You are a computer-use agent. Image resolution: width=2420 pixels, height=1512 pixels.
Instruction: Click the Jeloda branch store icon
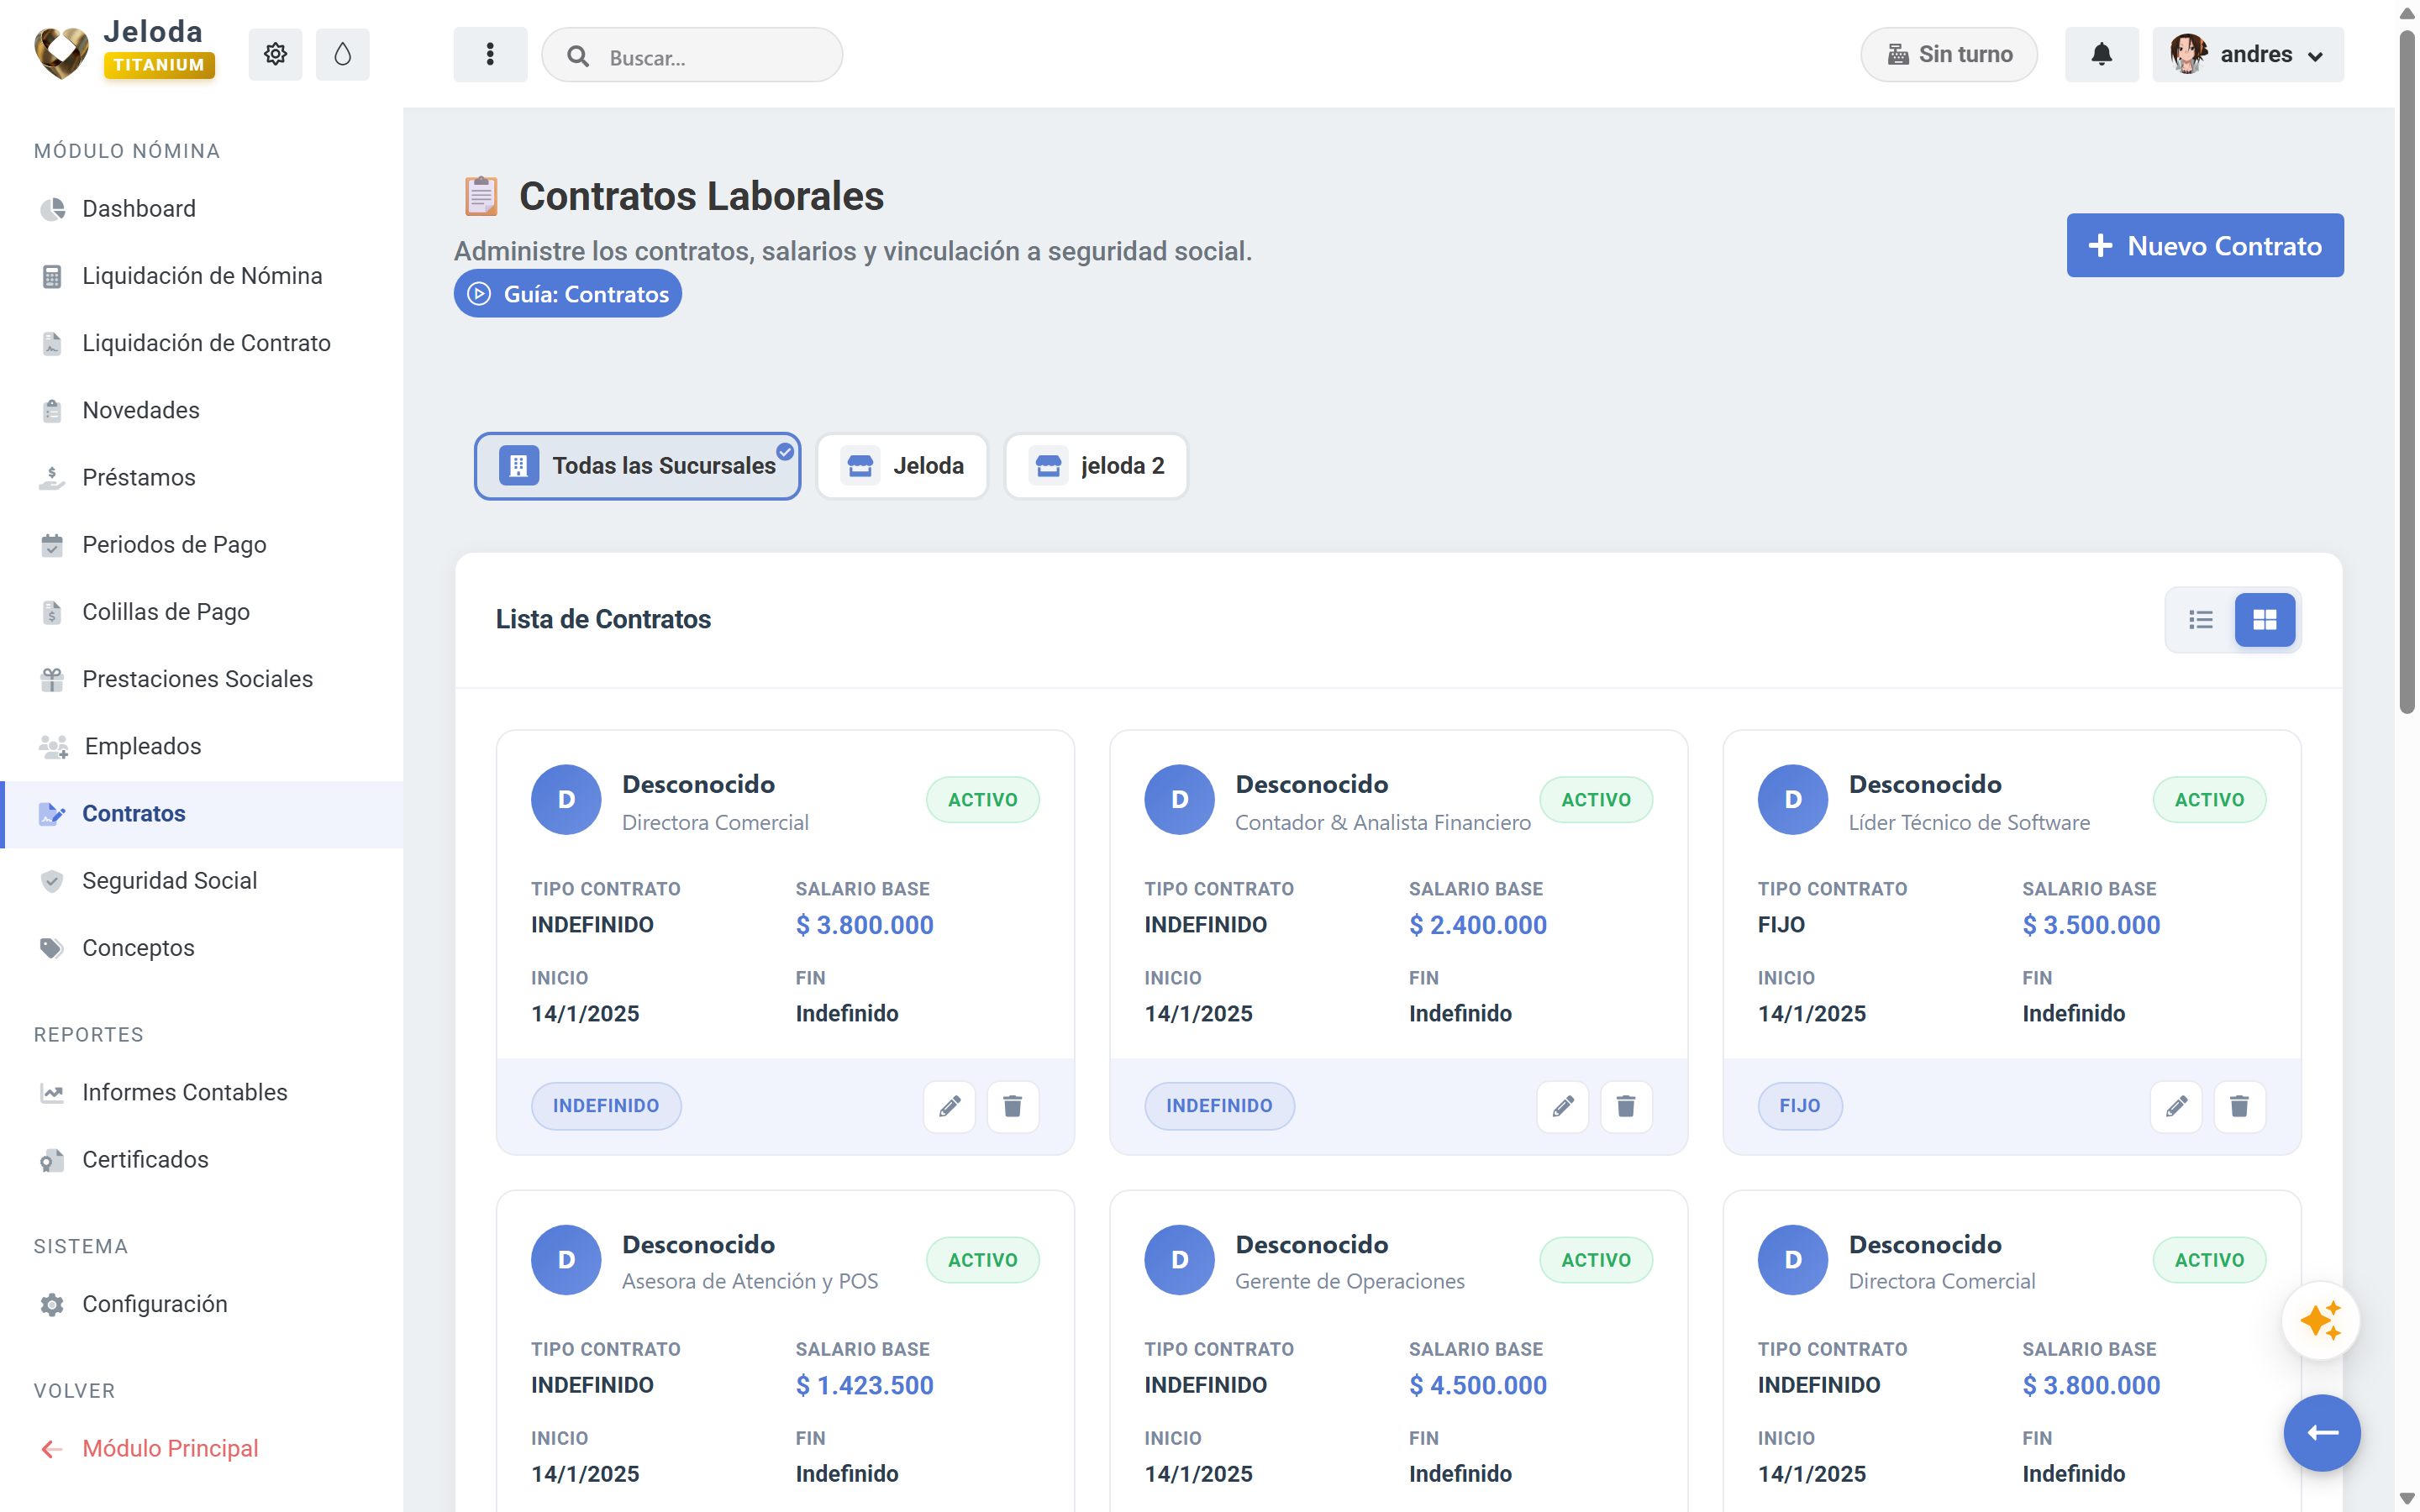[860, 466]
